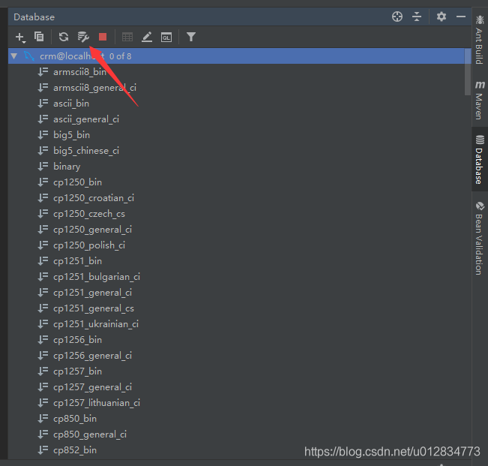488x466 pixels.
Task: Open the panel settings gear
Action: click(442, 17)
